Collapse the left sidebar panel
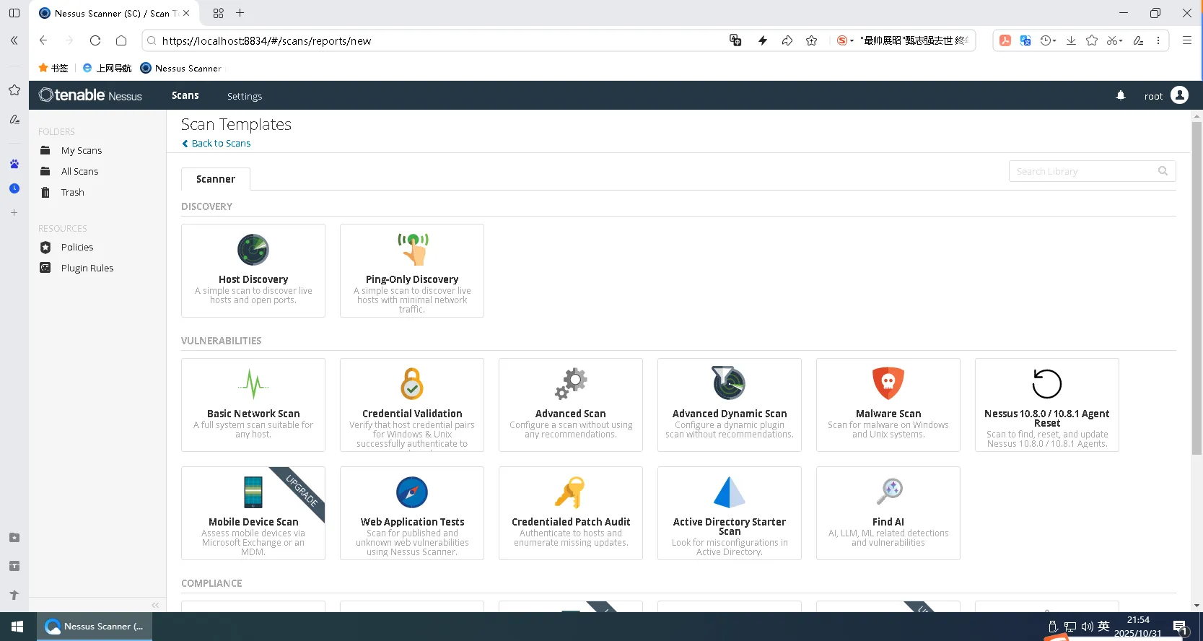This screenshot has height=641, width=1203. tap(155, 605)
